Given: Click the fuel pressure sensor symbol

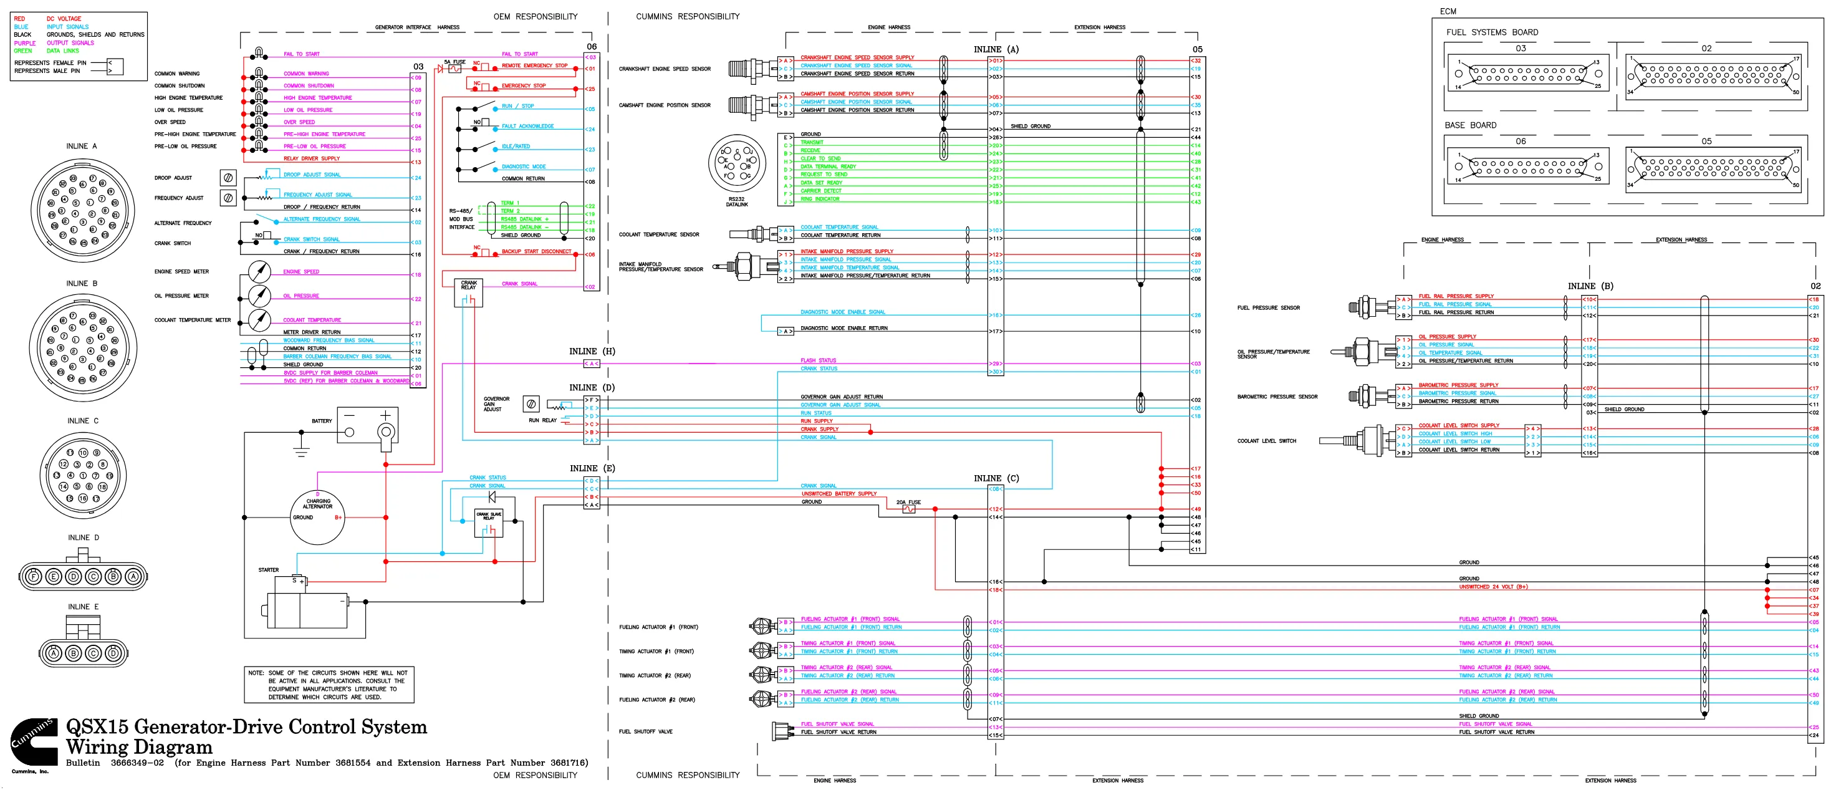Looking at the screenshot, I should tap(1371, 307).
